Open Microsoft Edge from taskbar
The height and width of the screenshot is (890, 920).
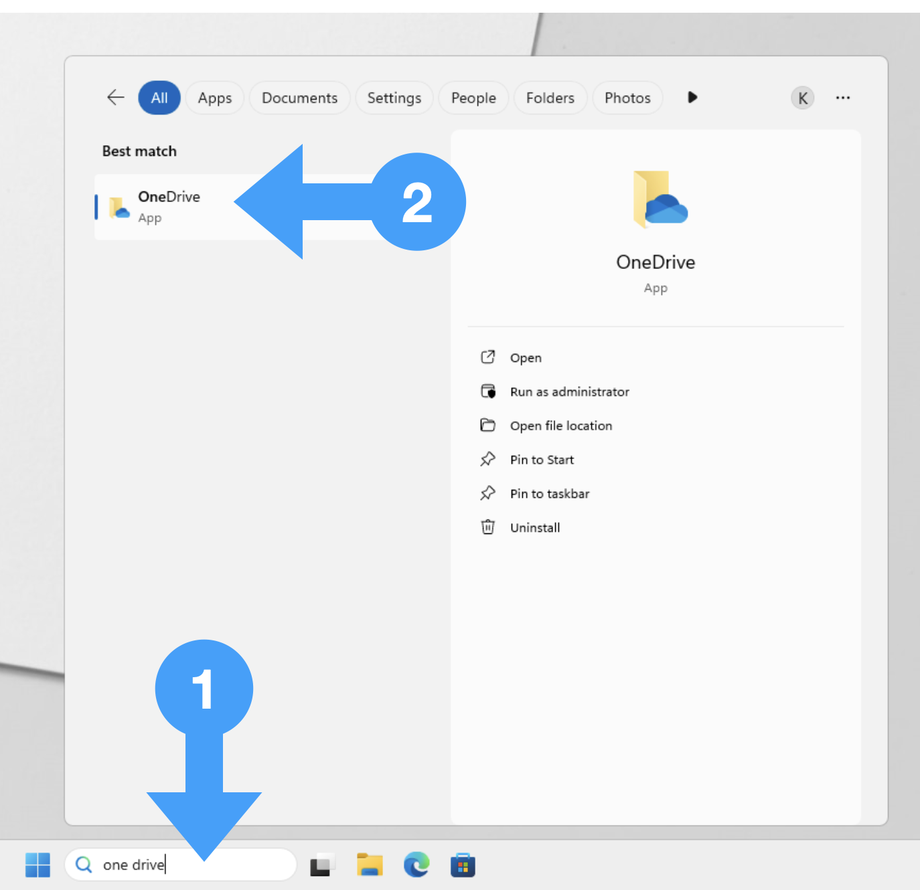[416, 865]
